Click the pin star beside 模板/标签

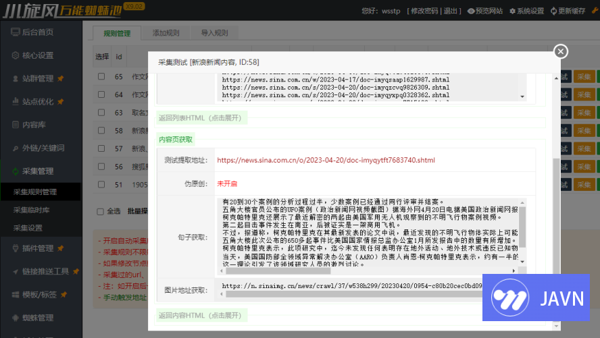click(x=64, y=294)
